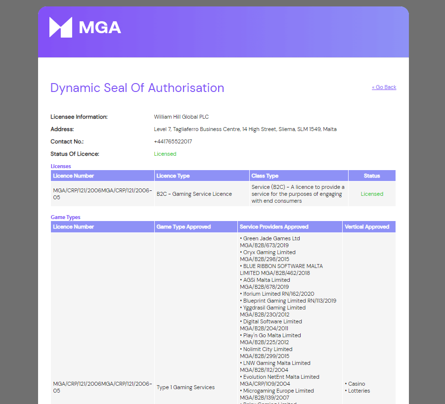
Task: Follow the « Go Back link
Action: click(384, 87)
